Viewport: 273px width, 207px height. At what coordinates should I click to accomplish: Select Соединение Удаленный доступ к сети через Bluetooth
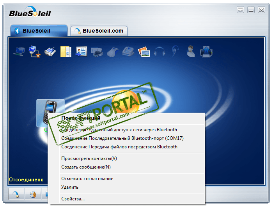(x=132, y=130)
